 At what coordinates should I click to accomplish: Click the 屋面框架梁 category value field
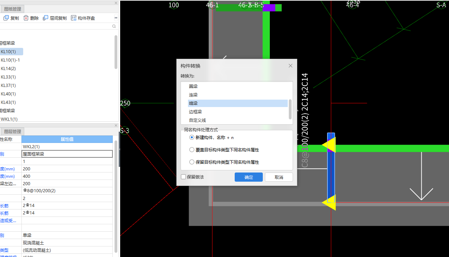[67, 154]
